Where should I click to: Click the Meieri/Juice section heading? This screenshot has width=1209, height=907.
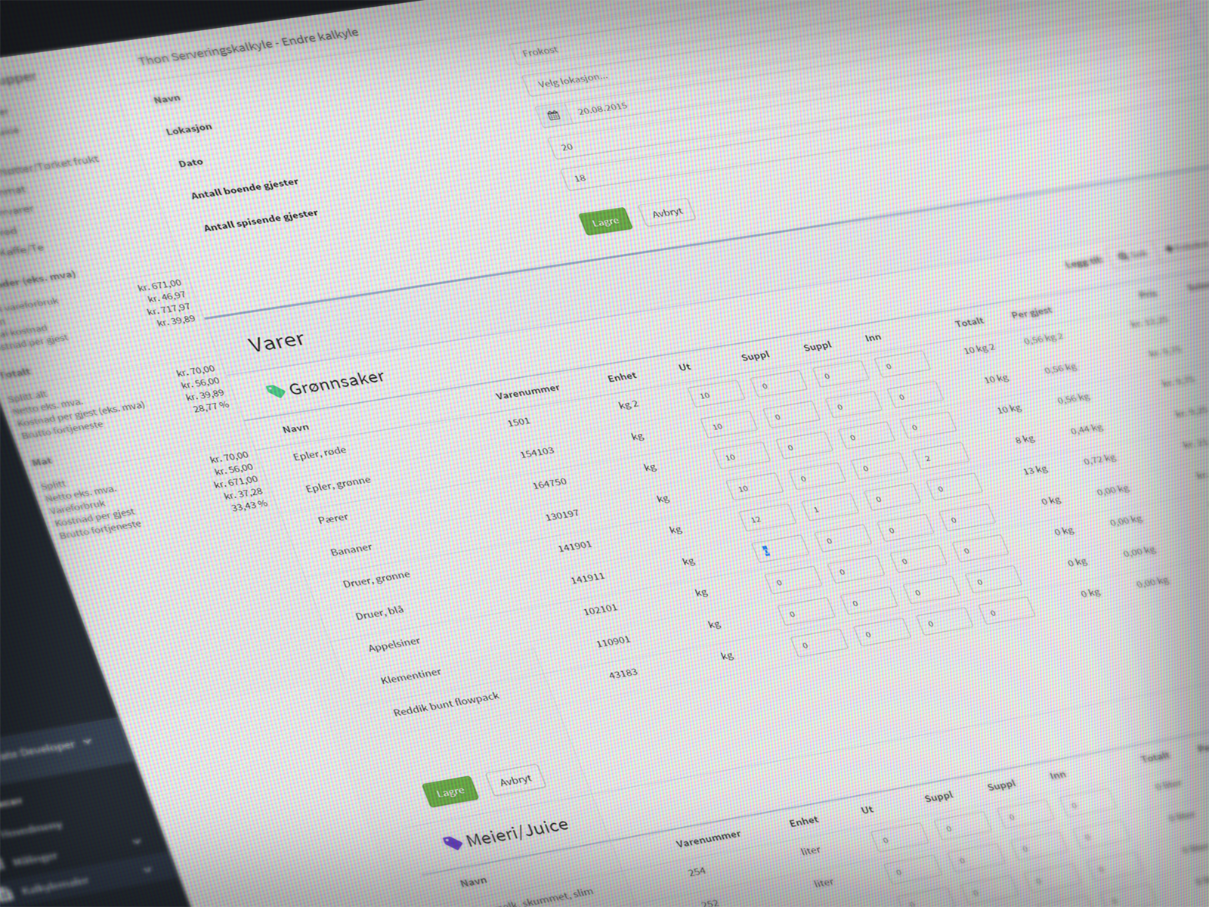(x=517, y=833)
